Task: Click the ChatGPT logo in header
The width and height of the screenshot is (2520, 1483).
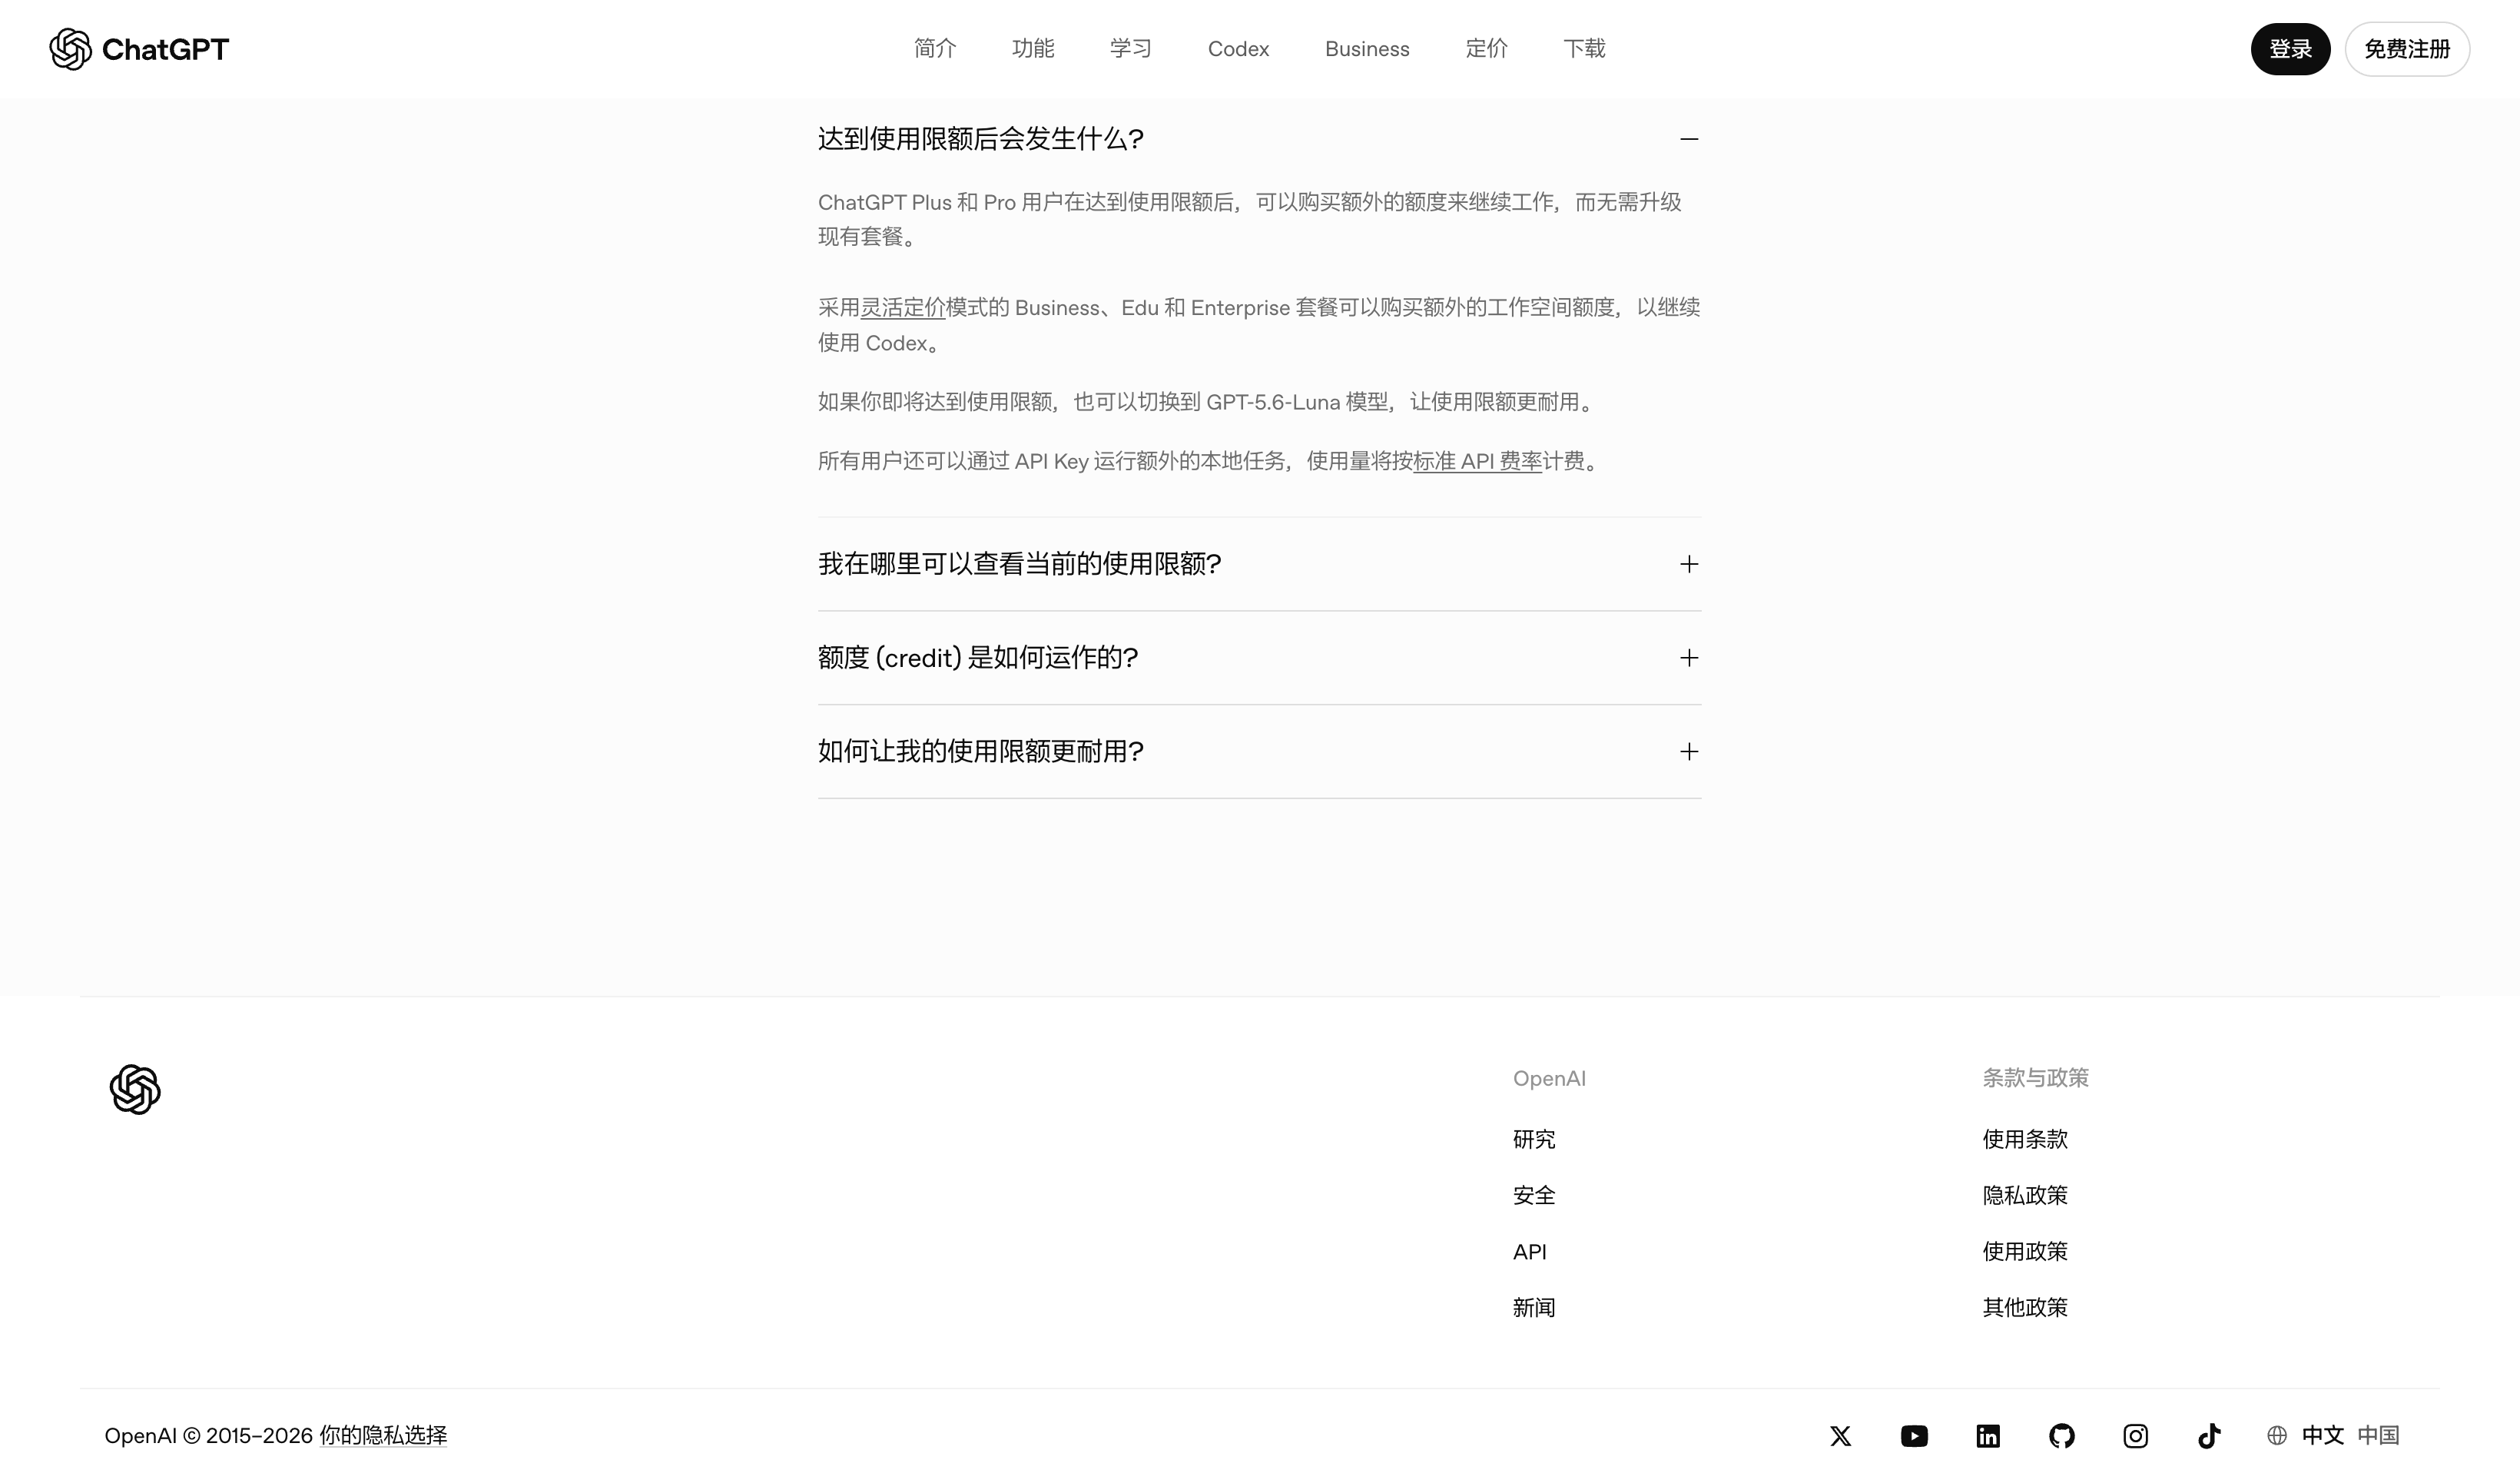Action: pyautogui.click(x=139, y=49)
